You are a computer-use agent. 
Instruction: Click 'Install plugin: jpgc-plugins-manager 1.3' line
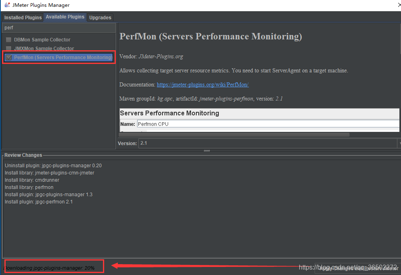pyautogui.click(x=49, y=195)
